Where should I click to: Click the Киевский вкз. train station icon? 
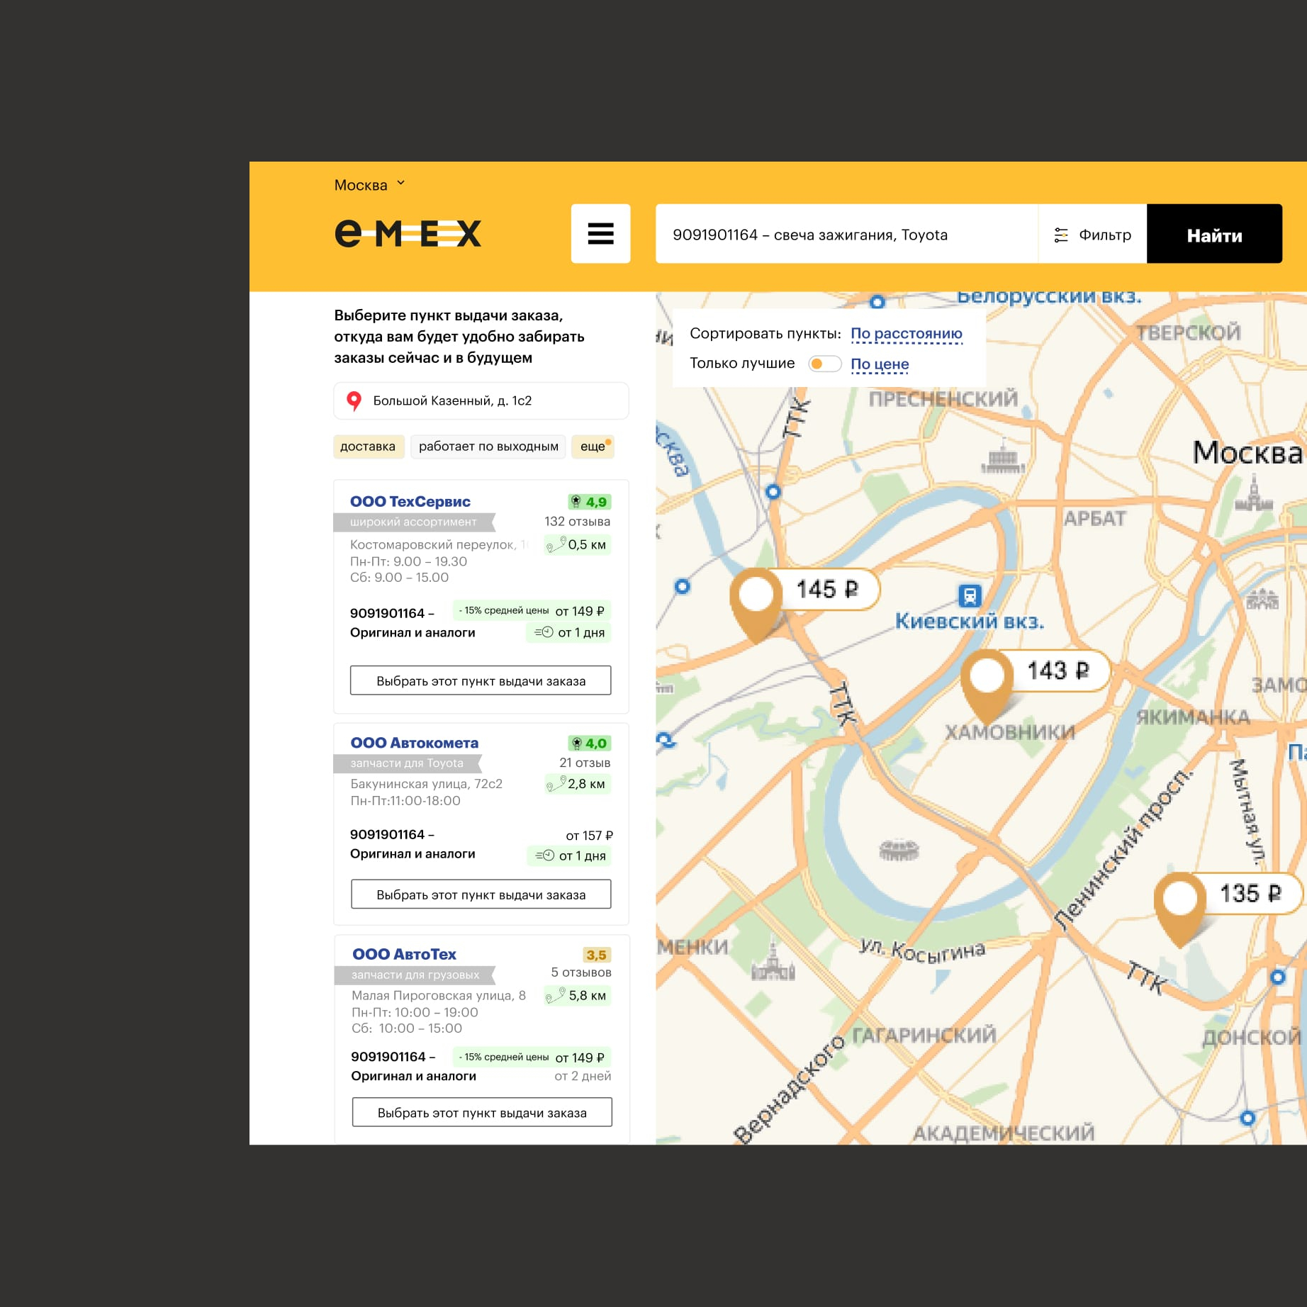[x=970, y=595]
